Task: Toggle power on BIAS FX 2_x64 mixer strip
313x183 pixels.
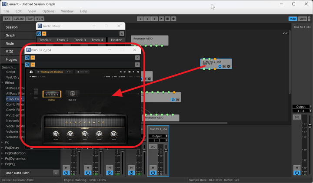Action: [x=153, y=173]
